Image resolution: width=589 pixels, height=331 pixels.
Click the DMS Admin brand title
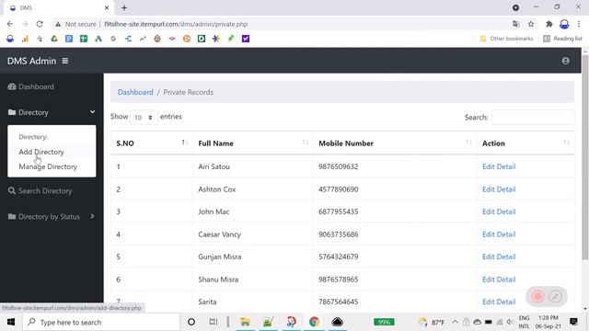tap(31, 61)
